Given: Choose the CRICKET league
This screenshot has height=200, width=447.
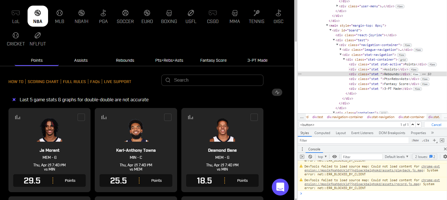Looking at the screenshot, I should pyautogui.click(x=16, y=39).
